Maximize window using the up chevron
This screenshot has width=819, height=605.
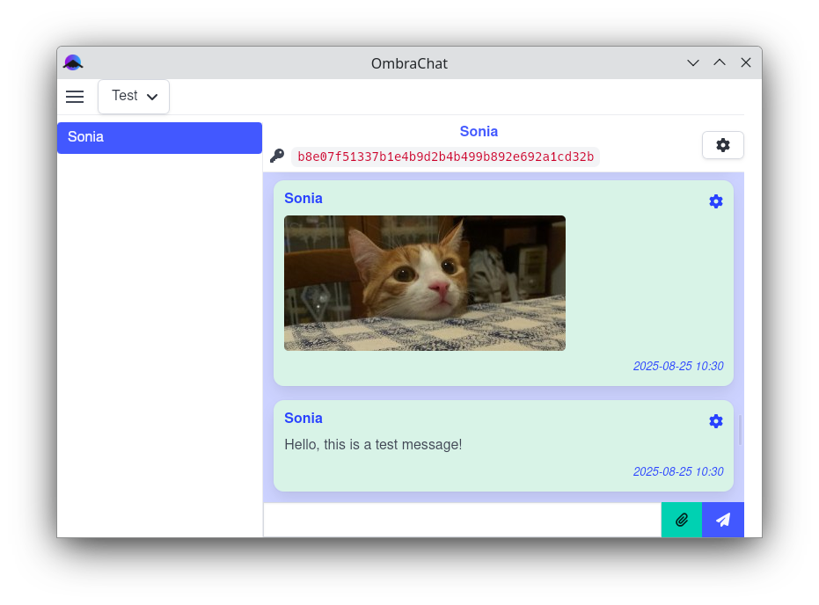point(720,62)
